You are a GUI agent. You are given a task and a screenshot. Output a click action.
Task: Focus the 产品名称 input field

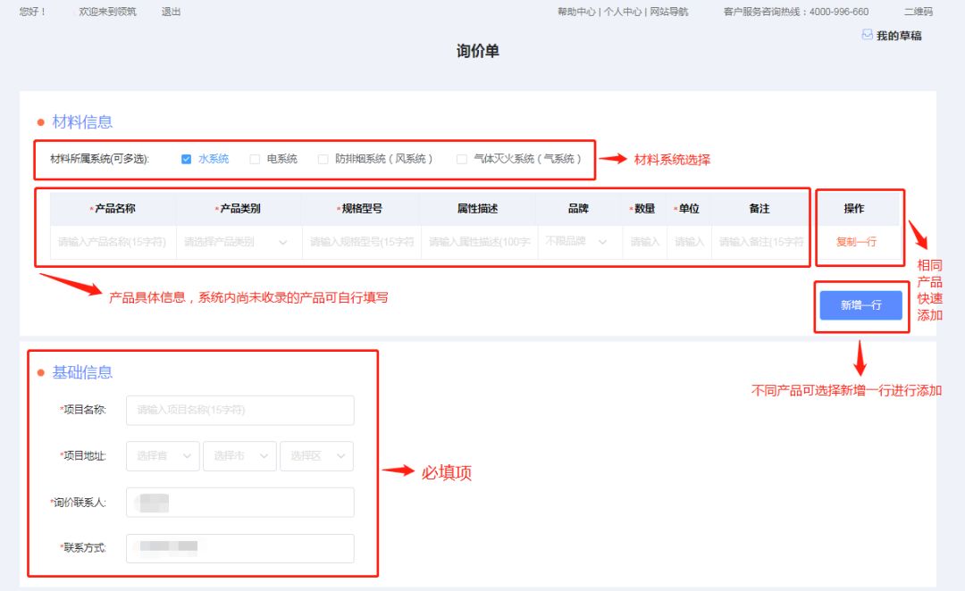click(112, 242)
